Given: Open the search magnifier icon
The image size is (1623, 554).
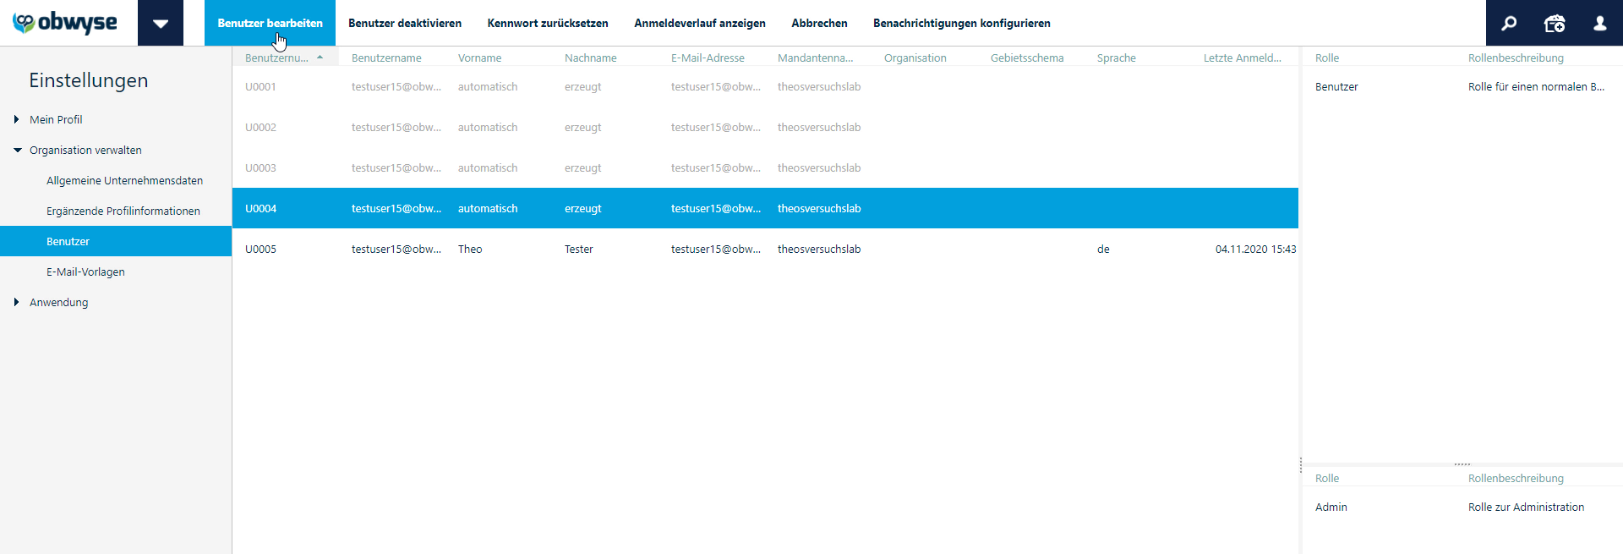Looking at the screenshot, I should tap(1509, 23).
